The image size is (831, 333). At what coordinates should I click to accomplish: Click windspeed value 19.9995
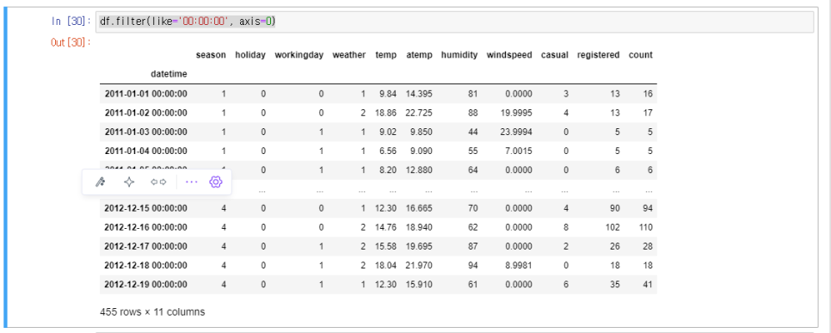point(517,113)
